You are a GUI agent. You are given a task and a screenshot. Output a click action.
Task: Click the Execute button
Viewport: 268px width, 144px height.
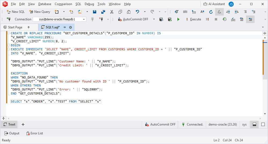coord(193,19)
